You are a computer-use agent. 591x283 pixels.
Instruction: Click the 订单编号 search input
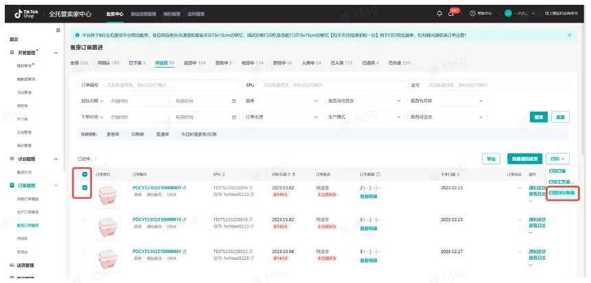tap(159, 85)
